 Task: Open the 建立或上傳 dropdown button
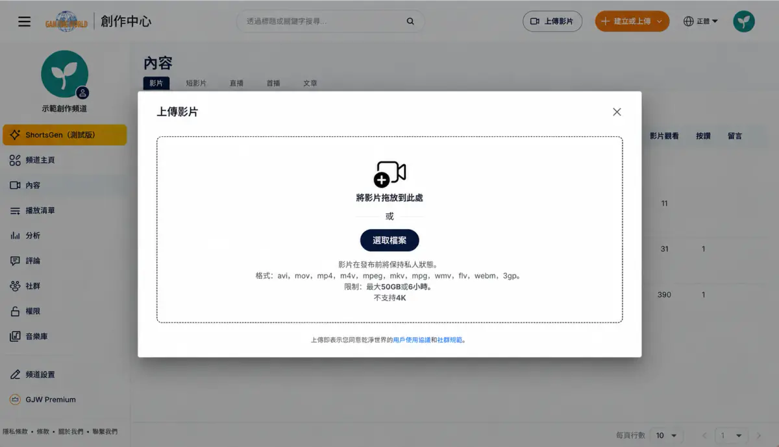(x=632, y=21)
